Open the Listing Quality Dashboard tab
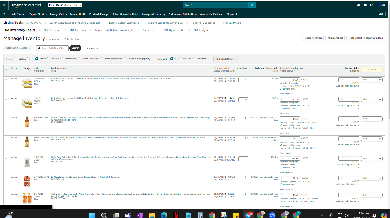Image resolution: width=390 pixels, height=218 pixels. pyautogui.click(x=124, y=23)
